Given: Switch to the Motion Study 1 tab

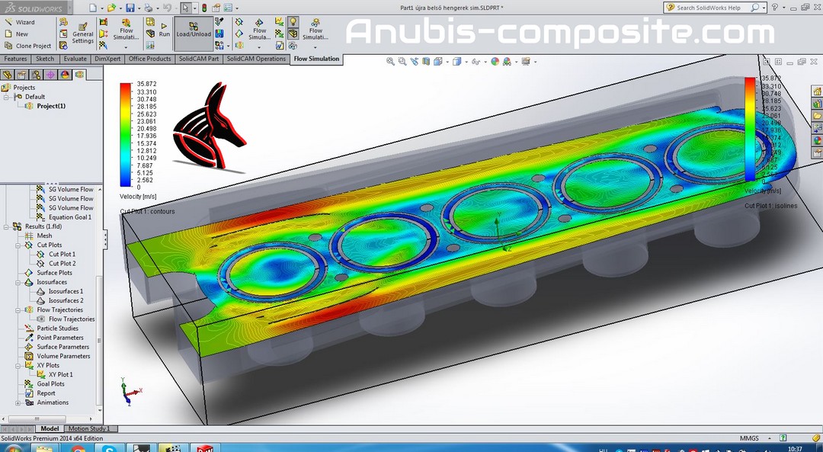Looking at the screenshot, I should 88,428.
